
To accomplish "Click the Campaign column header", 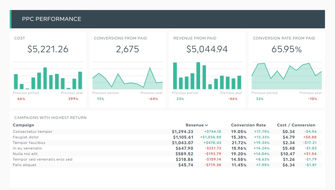I will [23, 125].
